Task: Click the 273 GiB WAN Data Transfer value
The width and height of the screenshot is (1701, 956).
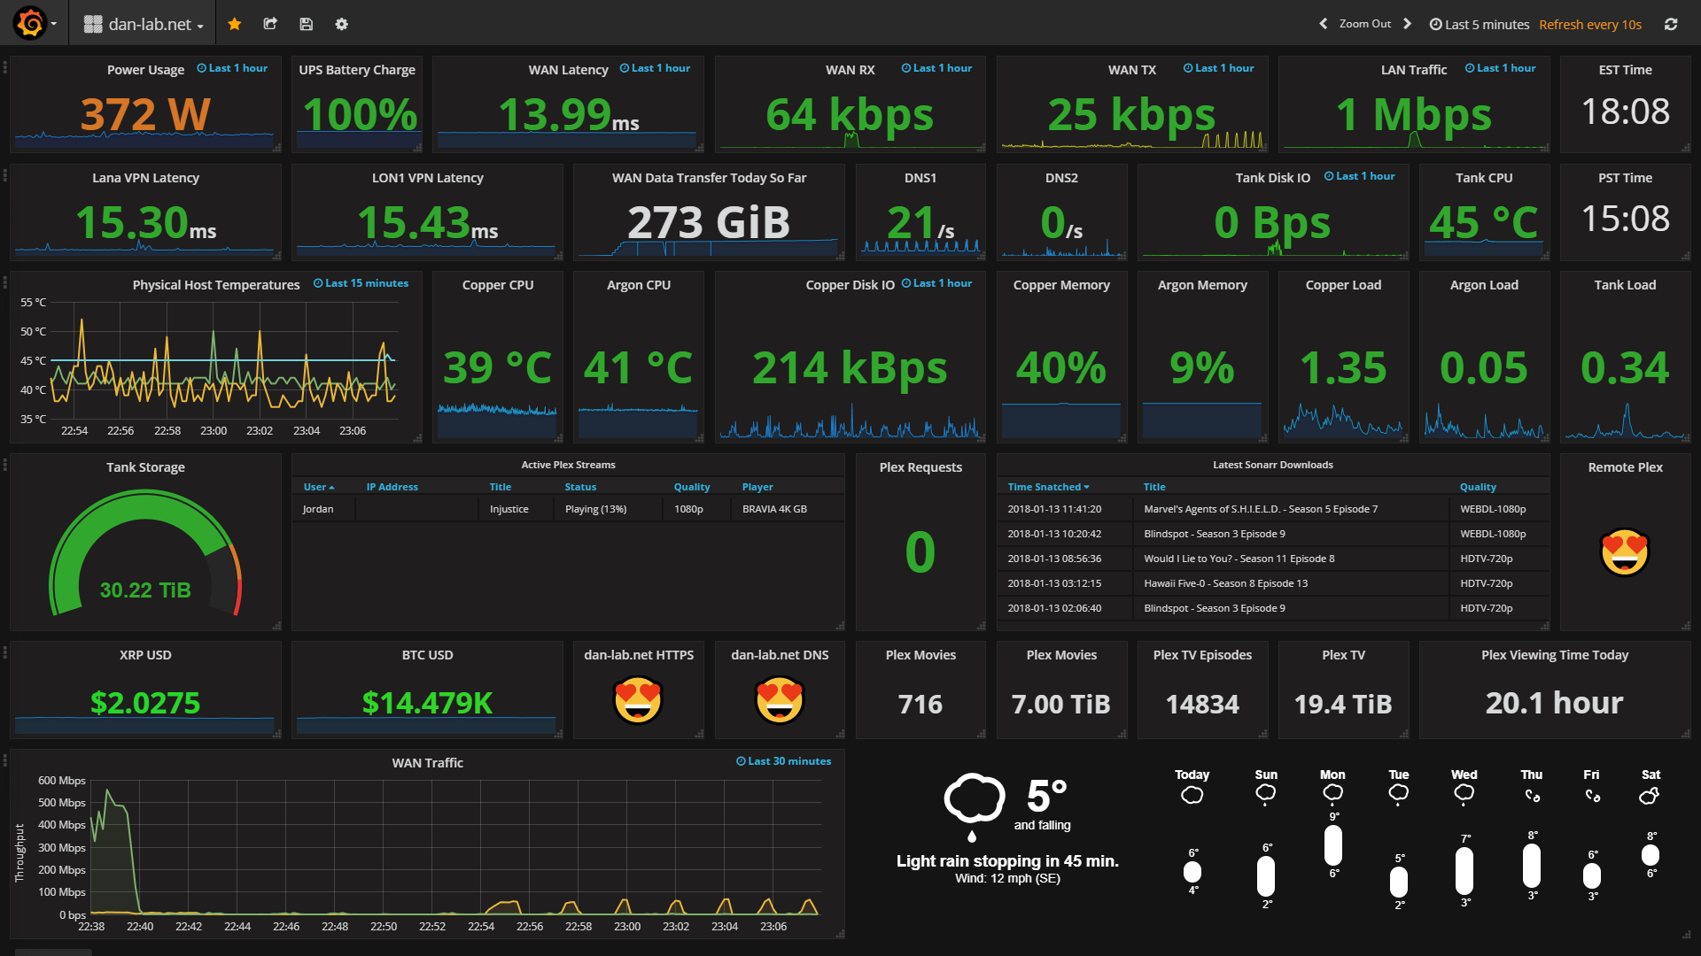Action: [709, 222]
